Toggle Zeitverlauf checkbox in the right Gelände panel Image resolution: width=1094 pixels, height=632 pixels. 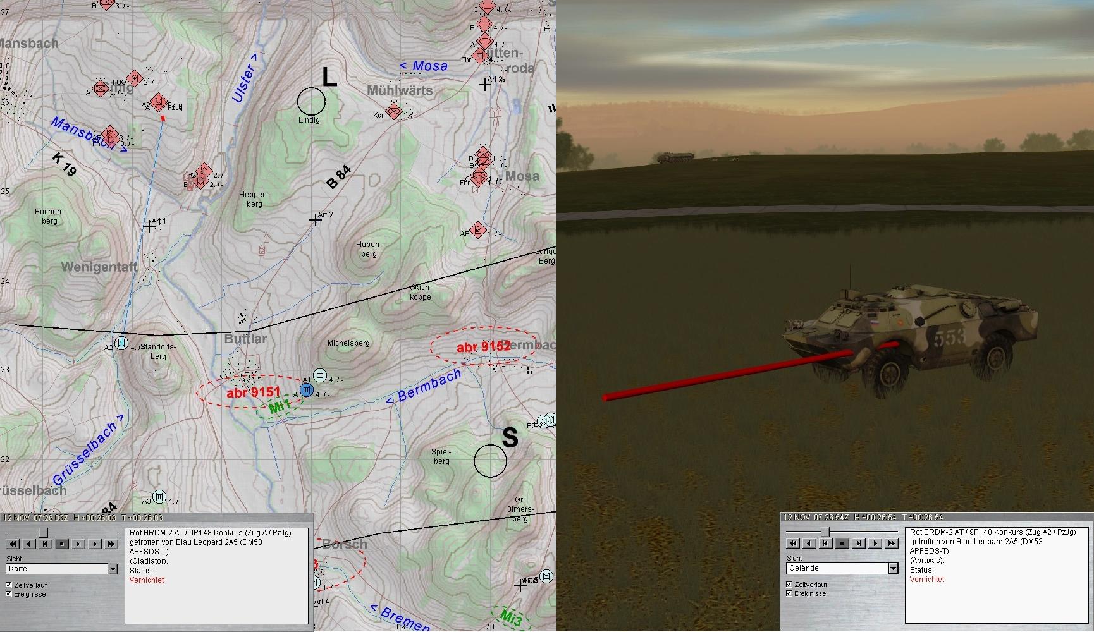point(789,585)
